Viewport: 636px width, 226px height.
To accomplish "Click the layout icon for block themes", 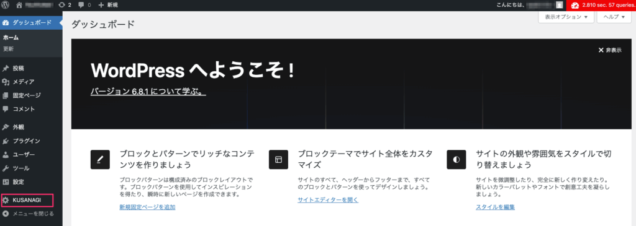I will [x=278, y=159].
